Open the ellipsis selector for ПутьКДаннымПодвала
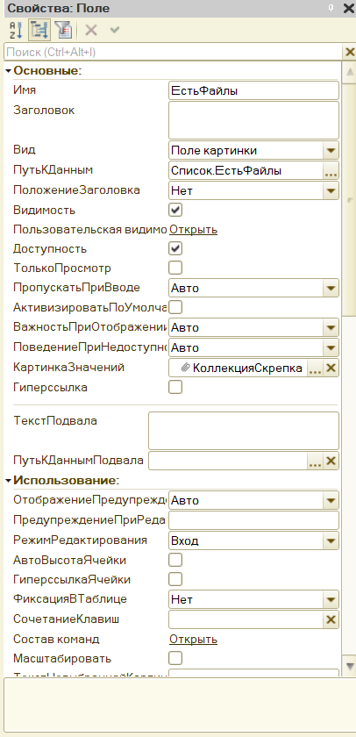Viewport: 356px width, 737px height. tap(316, 462)
